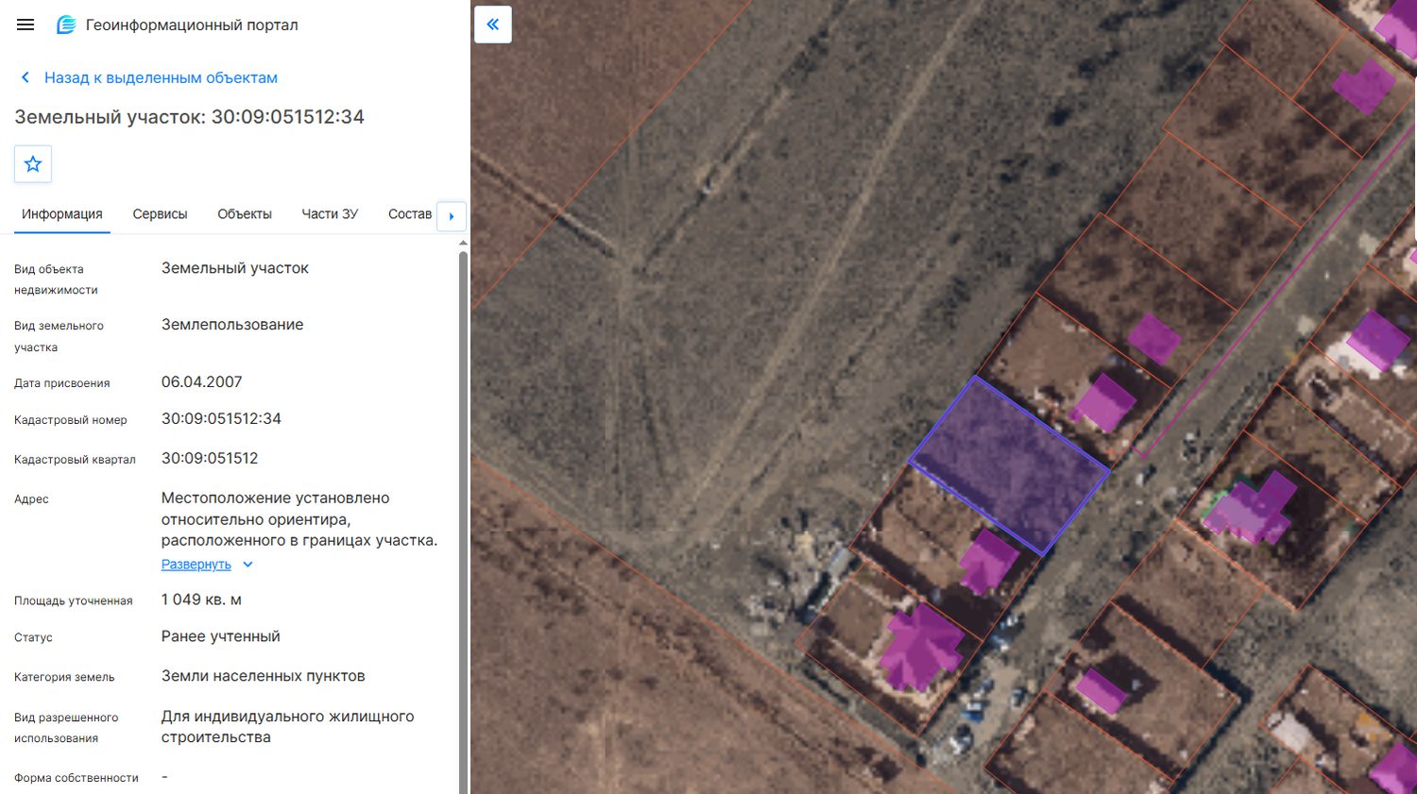Click the area value 1 049 кв. м

point(201,600)
